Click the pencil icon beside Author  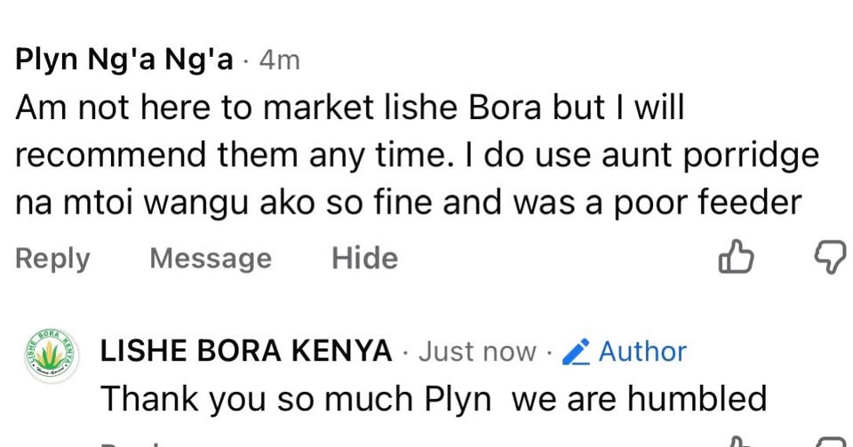[578, 352]
